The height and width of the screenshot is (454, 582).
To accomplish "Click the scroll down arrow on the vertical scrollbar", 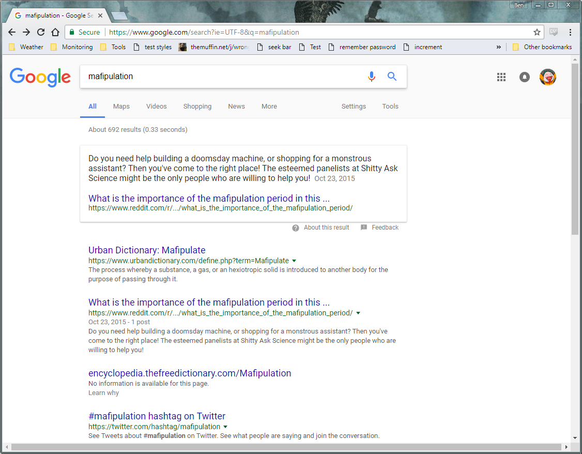I will [x=575, y=438].
